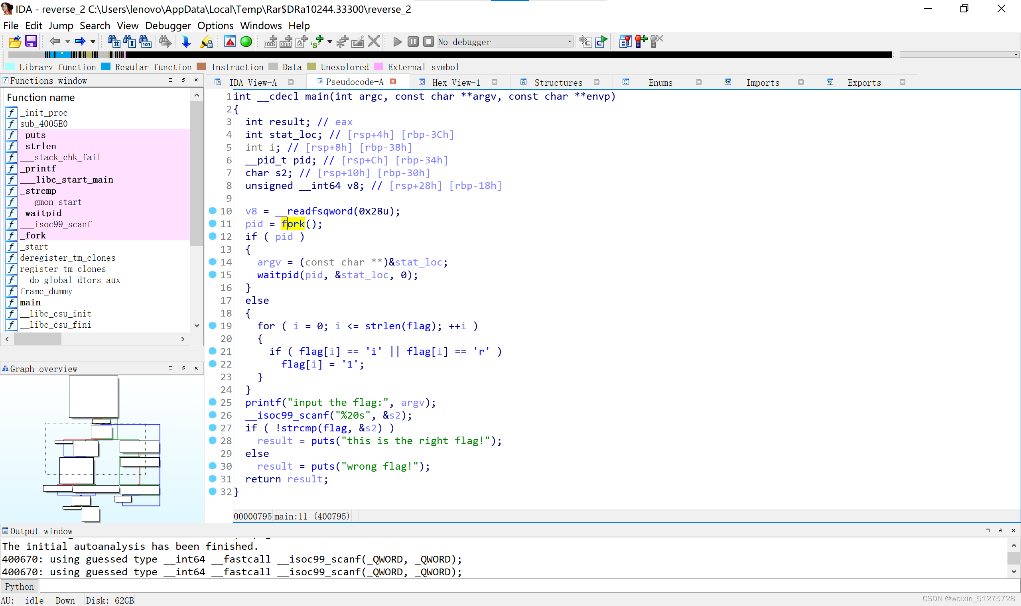This screenshot has height=606, width=1021.
Task: Click the highlighter lock icon
Action: [x=206, y=41]
